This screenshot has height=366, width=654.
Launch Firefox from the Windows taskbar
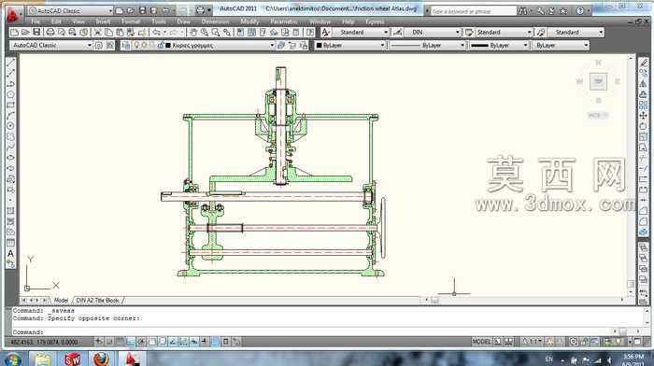point(101,359)
